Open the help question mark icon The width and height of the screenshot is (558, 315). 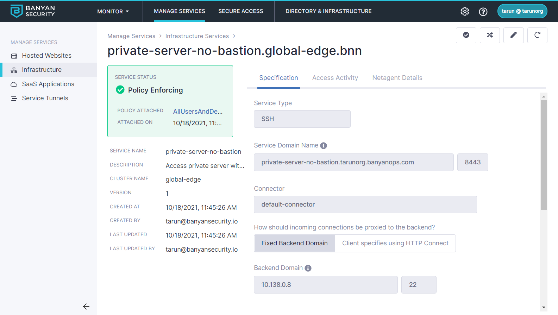tap(483, 12)
